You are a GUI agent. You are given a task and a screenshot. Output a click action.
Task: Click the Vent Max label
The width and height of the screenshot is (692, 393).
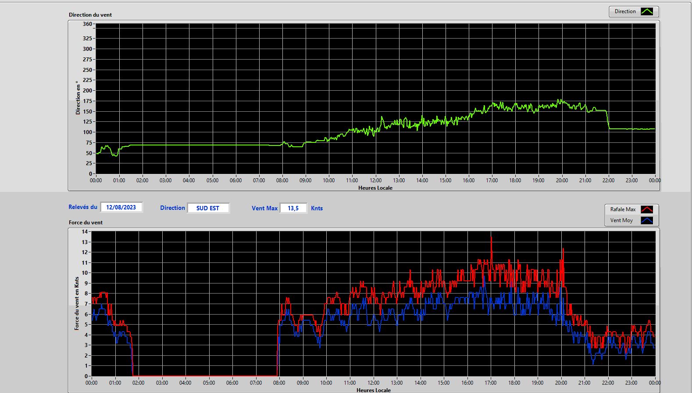tap(264, 208)
